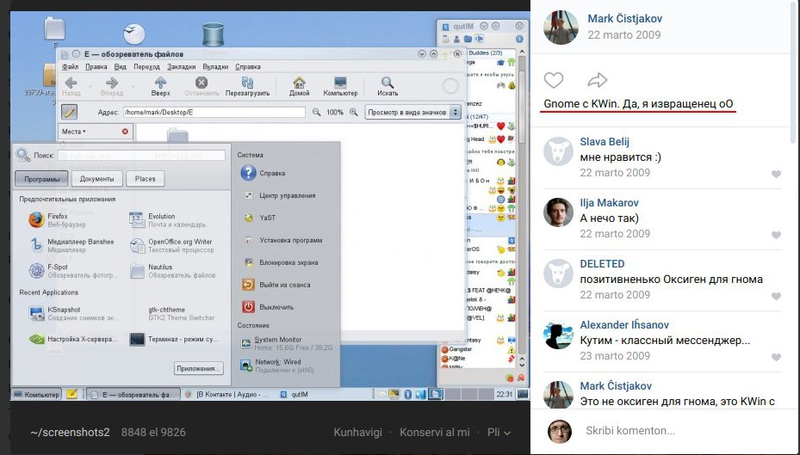Open the Файл menu
This screenshot has height=455, width=800.
coord(70,67)
